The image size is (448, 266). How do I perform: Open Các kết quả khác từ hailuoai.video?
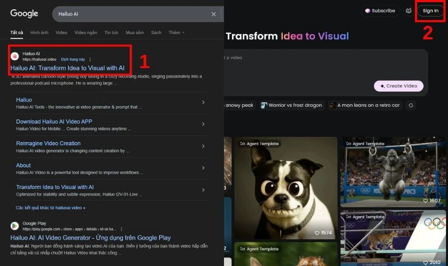51,208
